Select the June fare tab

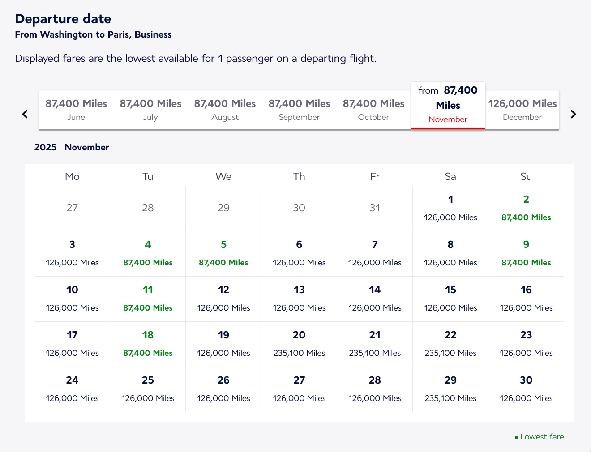(76, 110)
